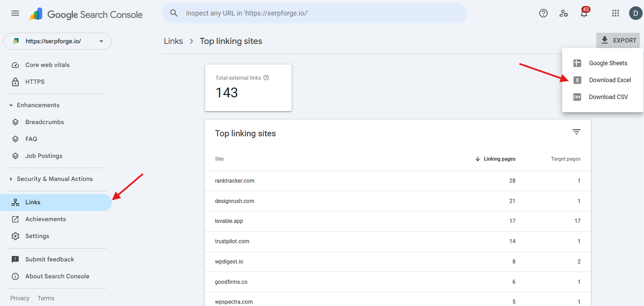Image resolution: width=644 pixels, height=306 pixels.
Task: Click the Breadcrumbs layers icon
Action: click(x=15, y=122)
